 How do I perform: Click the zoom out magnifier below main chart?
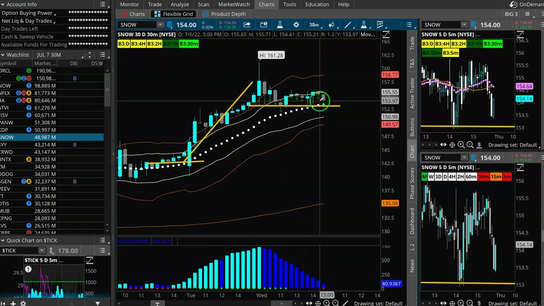coord(335,303)
